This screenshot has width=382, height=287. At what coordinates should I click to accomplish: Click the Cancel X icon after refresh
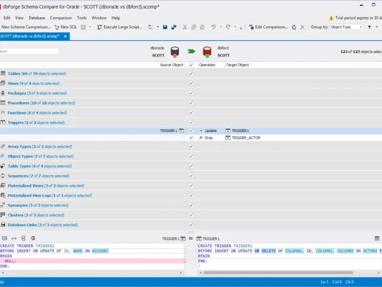coord(303,27)
